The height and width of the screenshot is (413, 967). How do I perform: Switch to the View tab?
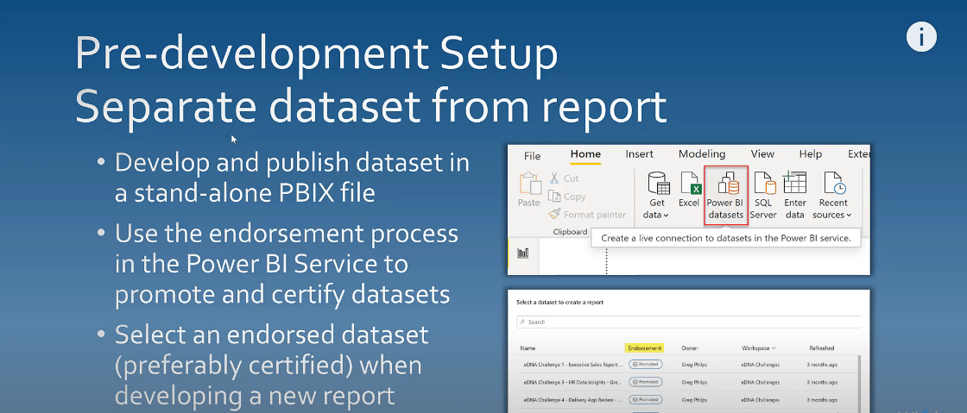pos(762,154)
